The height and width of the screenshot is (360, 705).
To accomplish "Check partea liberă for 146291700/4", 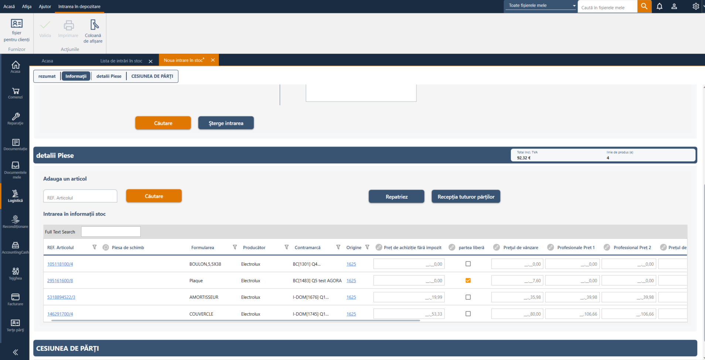I will [468, 314].
